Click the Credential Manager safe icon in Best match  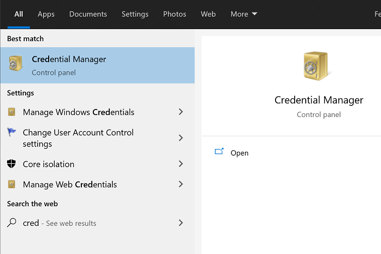coord(15,63)
